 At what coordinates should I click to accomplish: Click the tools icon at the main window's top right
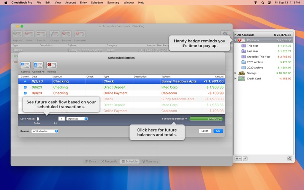225,33
